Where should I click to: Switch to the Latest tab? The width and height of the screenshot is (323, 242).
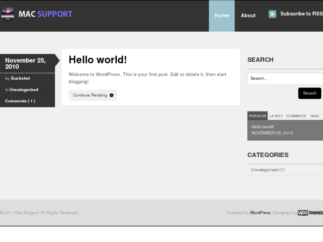[x=276, y=116]
